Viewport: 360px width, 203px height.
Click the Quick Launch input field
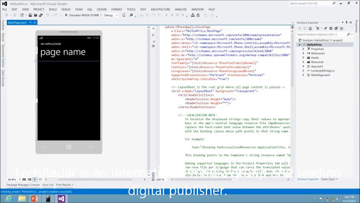[x=310, y=3]
